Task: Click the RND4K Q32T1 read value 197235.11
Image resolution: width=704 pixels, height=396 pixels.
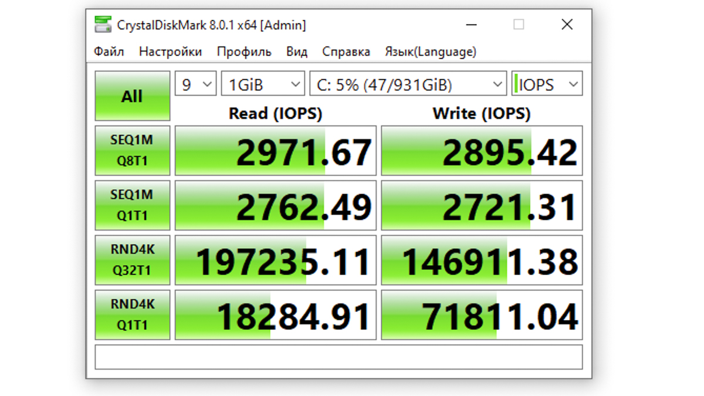Action: [276, 260]
